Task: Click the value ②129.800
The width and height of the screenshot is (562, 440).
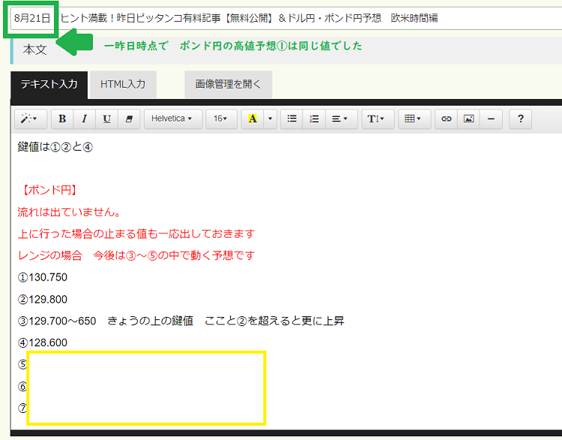Action: [x=42, y=299]
